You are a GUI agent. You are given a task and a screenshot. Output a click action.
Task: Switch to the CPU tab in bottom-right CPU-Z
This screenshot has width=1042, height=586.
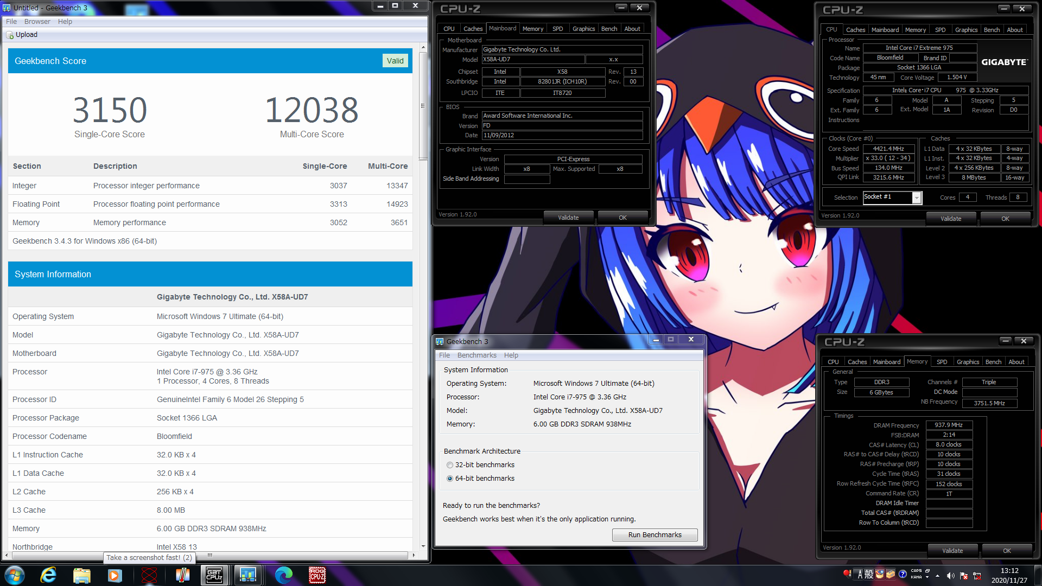(x=833, y=362)
